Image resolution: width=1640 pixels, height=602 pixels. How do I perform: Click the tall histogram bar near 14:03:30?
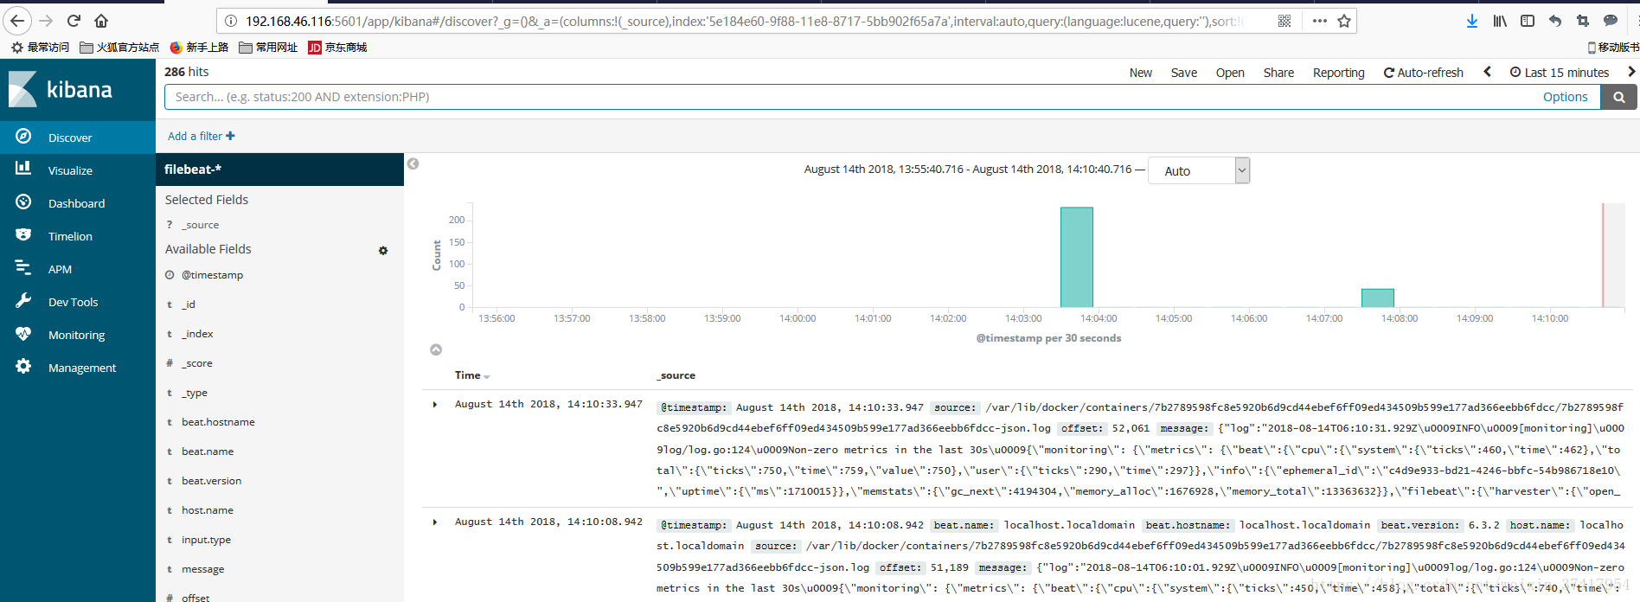pos(1077,257)
